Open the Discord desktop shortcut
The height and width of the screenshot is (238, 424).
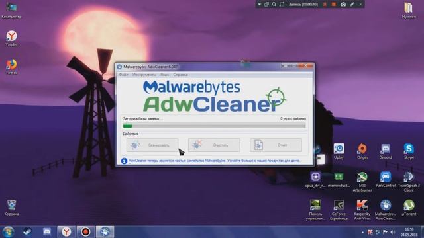tap(386, 151)
